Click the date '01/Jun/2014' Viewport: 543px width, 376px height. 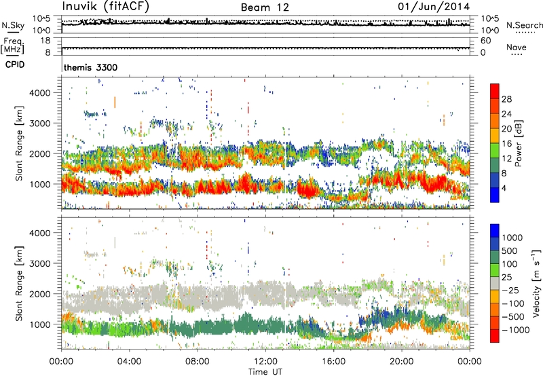434,7
